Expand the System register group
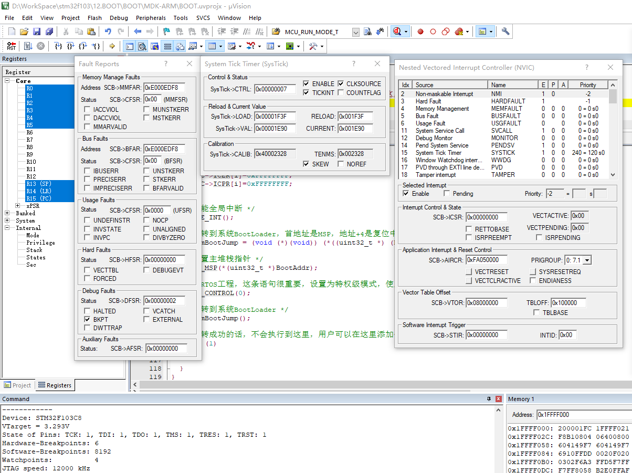632x473 pixels. (x=8, y=220)
